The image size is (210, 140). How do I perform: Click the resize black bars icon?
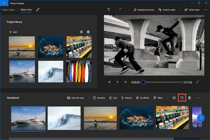(x=174, y=98)
